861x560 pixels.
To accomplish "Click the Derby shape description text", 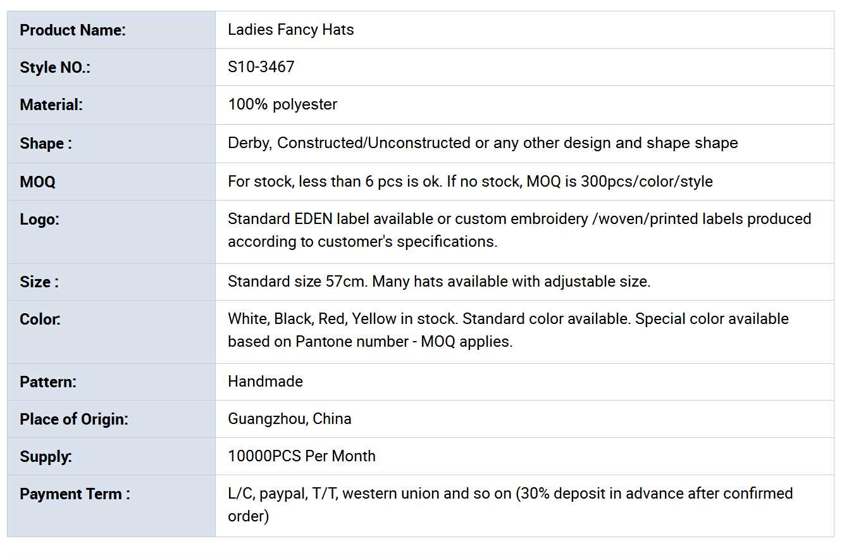I will coord(482,143).
